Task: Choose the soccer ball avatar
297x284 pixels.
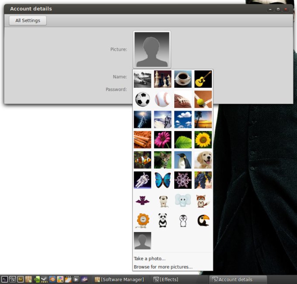Action: pyautogui.click(x=142, y=99)
